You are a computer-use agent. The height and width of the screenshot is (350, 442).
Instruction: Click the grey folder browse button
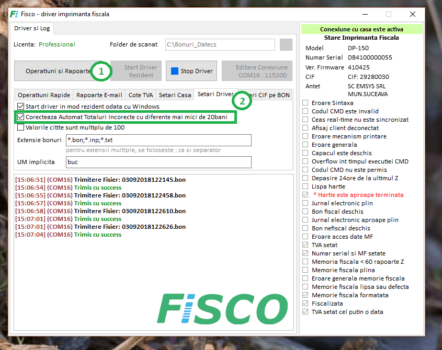click(x=286, y=45)
